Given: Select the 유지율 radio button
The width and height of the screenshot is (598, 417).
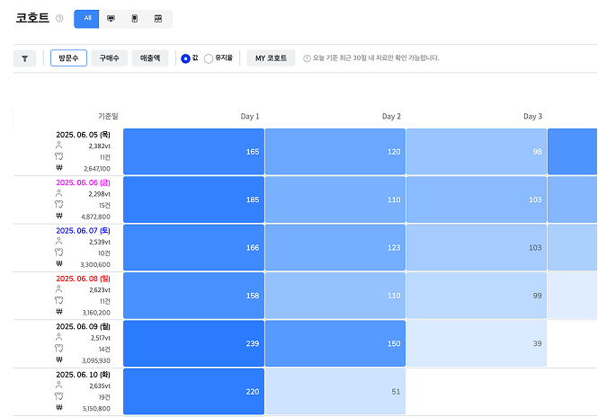Looking at the screenshot, I should pyautogui.click(x=209, y=58).
